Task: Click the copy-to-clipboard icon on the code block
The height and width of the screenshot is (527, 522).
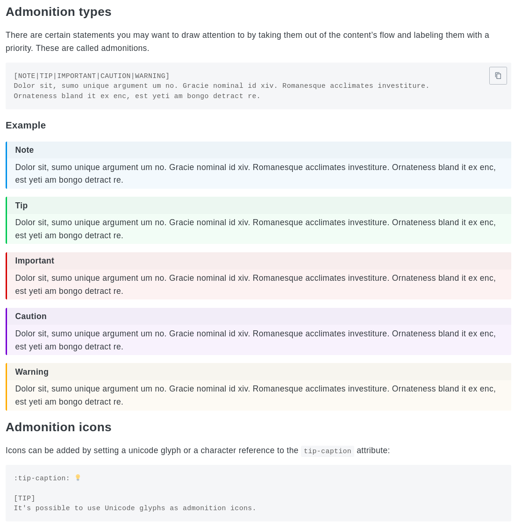Action: tap(498, 75)
